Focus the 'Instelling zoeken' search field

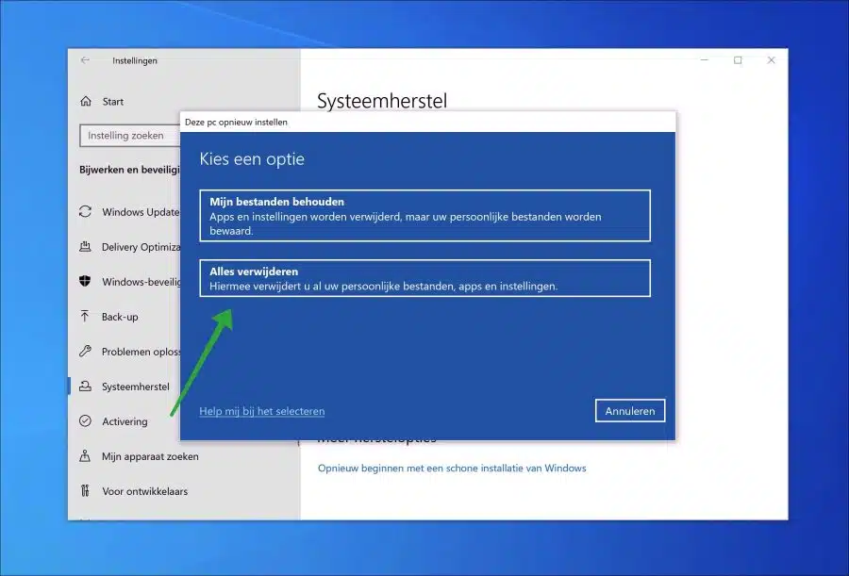pyautogui.click(x=130, y=136)
